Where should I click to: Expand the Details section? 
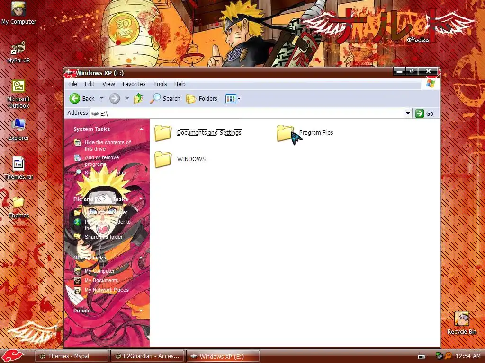(141, 311)
